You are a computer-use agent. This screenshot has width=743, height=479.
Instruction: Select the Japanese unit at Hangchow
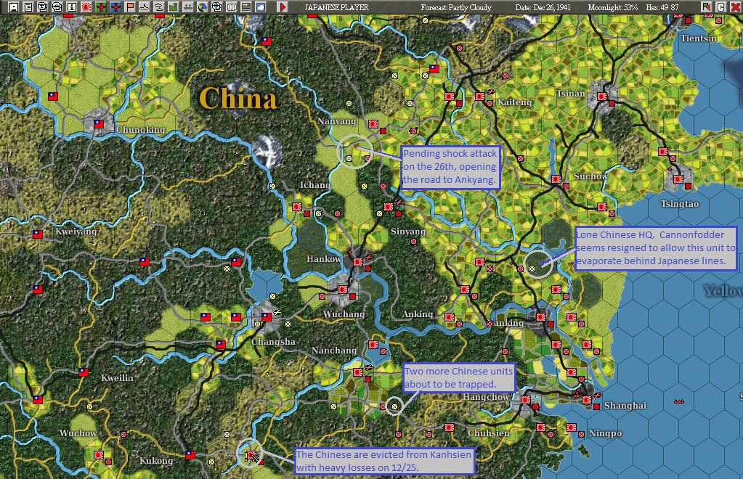pyautogui.click(x=526, y=399)
